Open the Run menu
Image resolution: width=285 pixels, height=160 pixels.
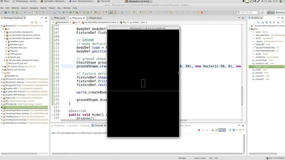coord(59,8)
